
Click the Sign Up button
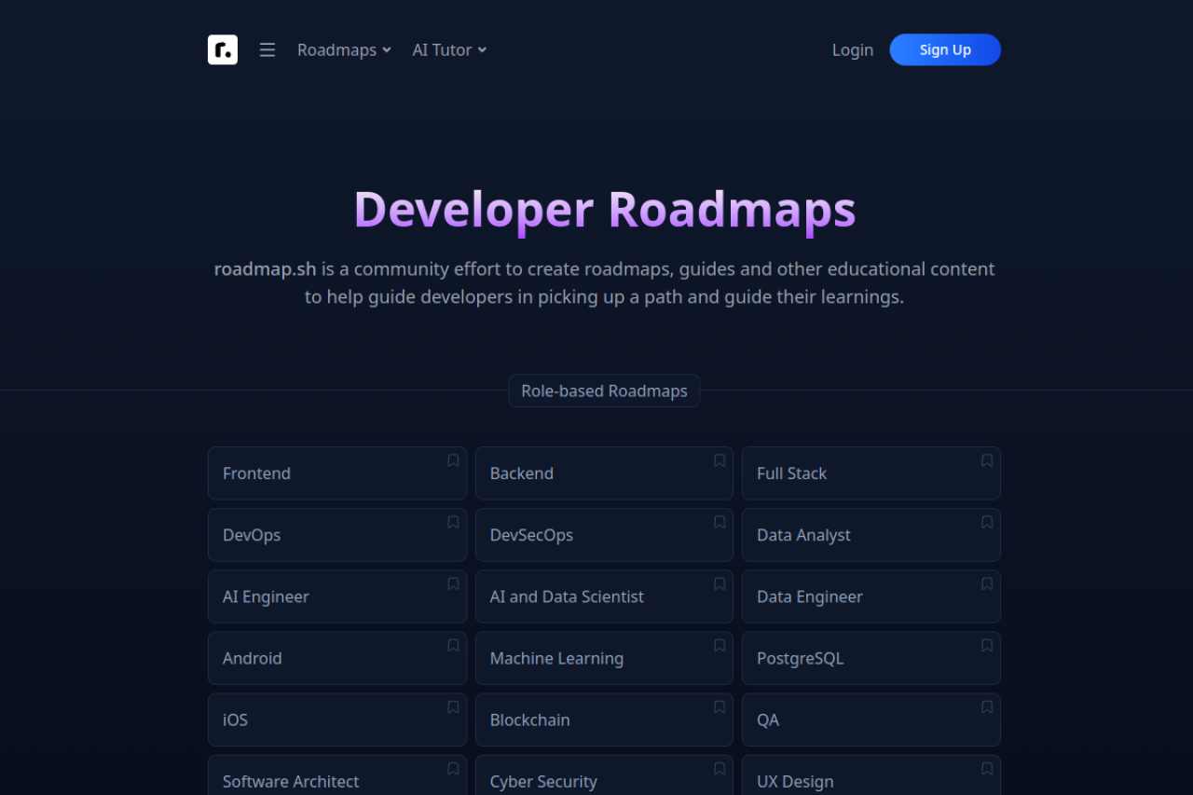pyautogui.click(x=945, y=49)
